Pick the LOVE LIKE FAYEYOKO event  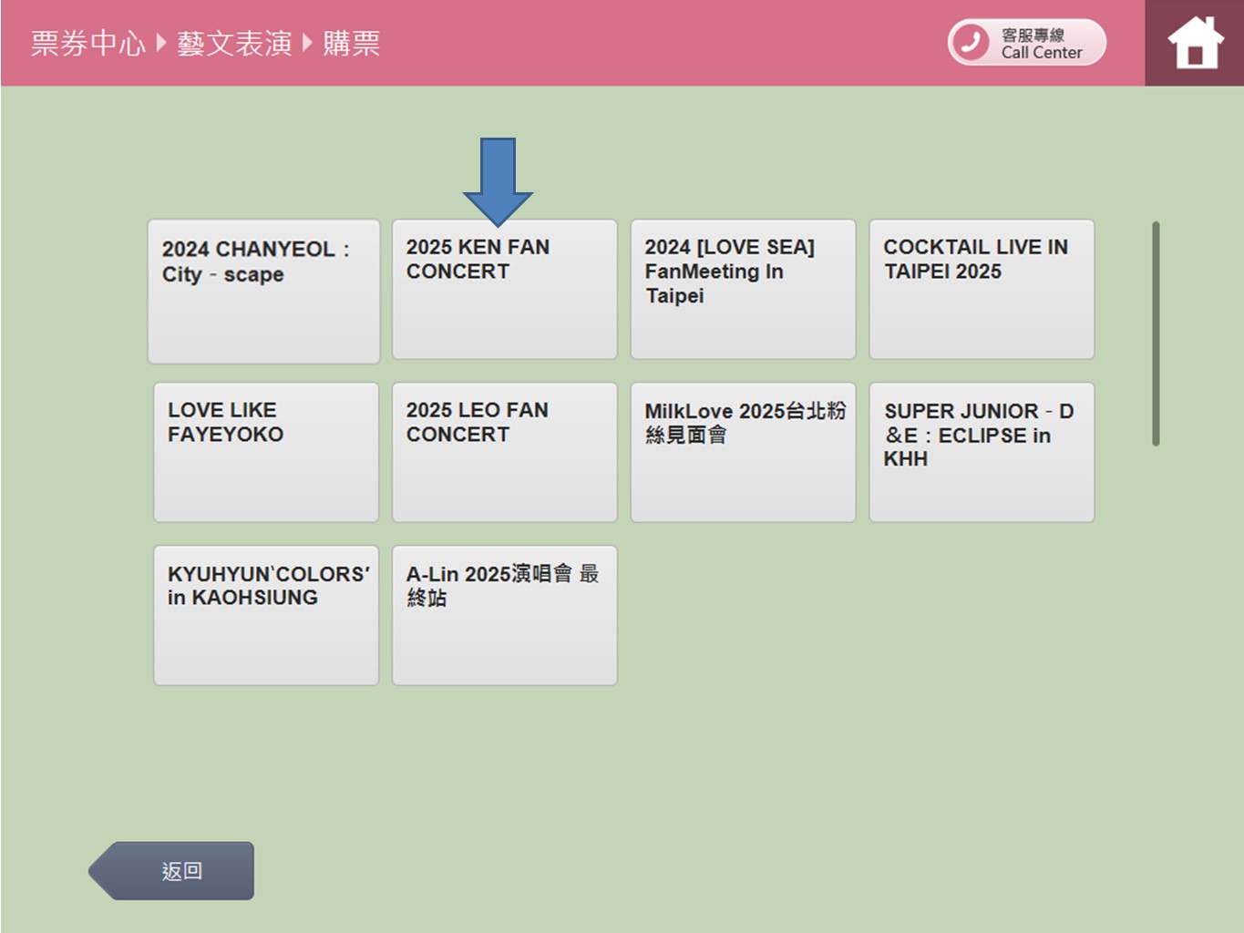pyautogui.click(x=266, y=453)
